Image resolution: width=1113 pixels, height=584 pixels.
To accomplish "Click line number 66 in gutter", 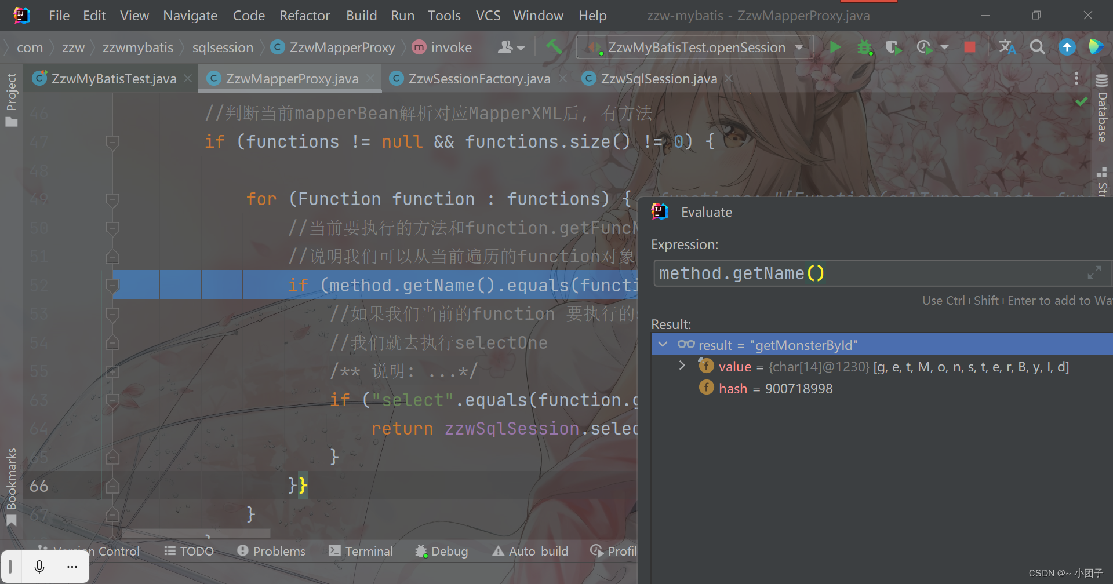I will point(39,486).
